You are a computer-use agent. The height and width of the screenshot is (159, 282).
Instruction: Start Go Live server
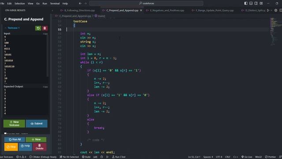[x=247, y=157]
